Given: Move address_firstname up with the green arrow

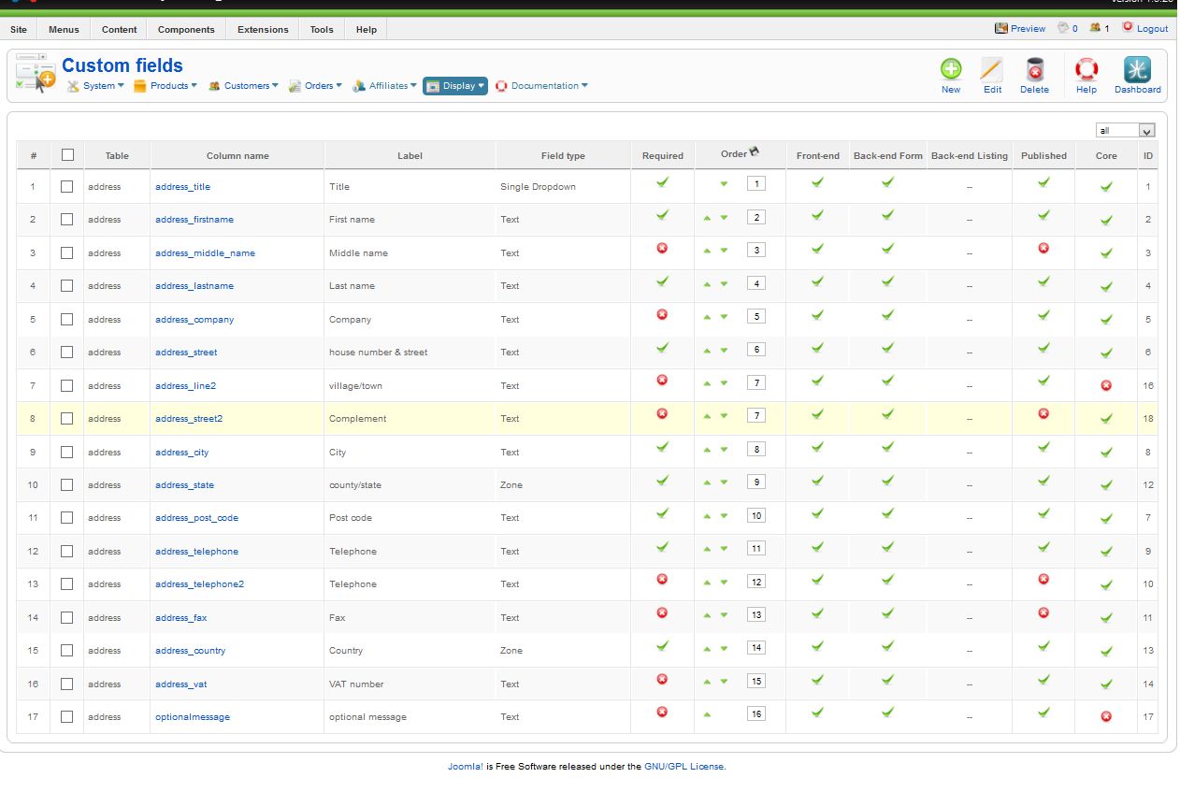Looking at the screenshot, I should pos(708,218).
